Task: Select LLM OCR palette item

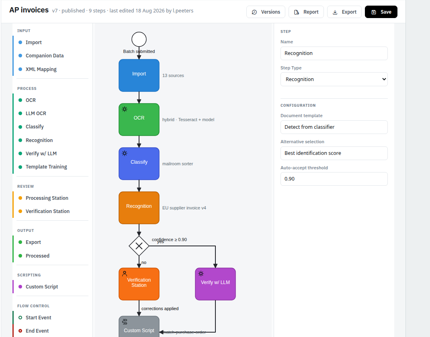Action: tap(51, 114)
